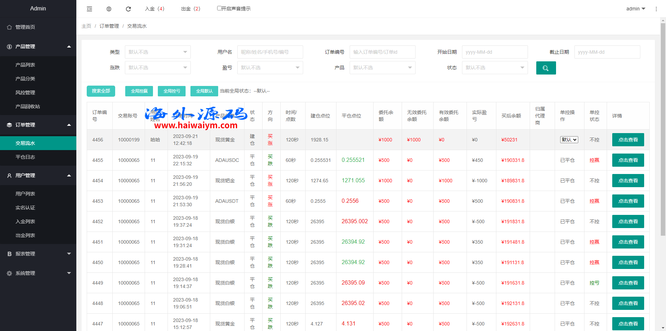The height and width of the screenshot is (331, 666).
Task: Enable the 开启声音提示 checkbox
Action: click(219, 8)
